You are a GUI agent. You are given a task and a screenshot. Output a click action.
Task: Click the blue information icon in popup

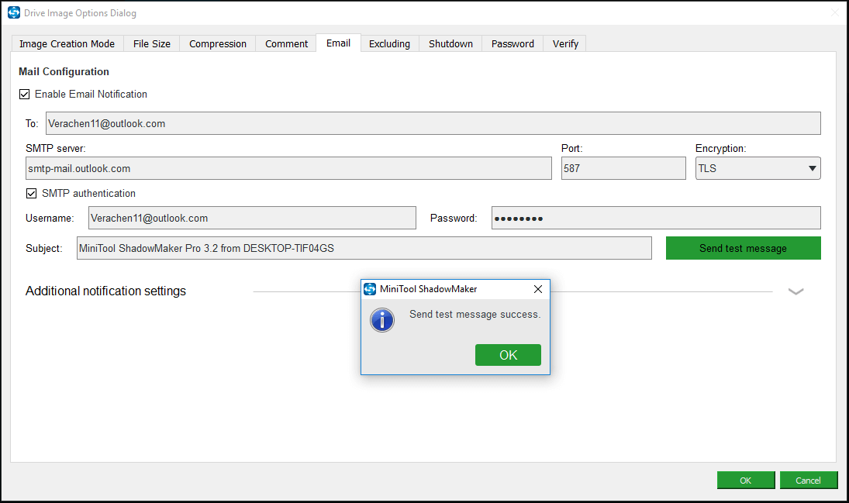tap(382, 320)
